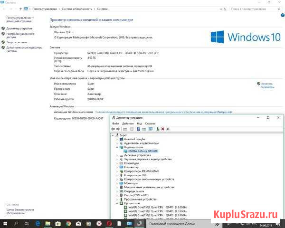285x228 pixels.
Task: Open the Защита системы sidebar link
Action: pyautogui.click(x=17, y=42)
